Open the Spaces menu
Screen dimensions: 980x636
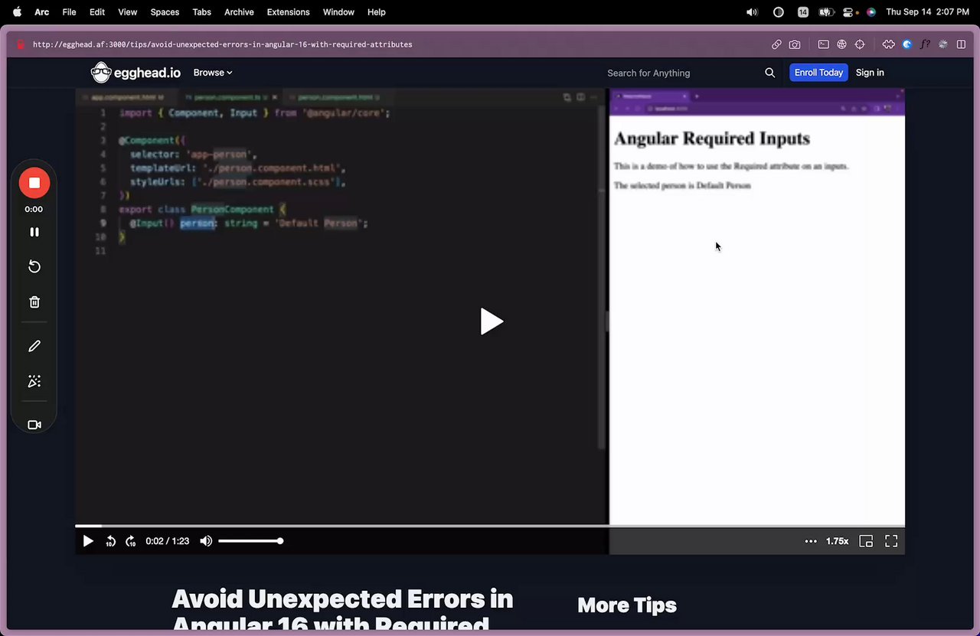[x=165, y=12]
